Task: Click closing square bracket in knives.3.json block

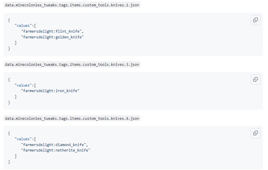Action: click(x=16, y=96)
